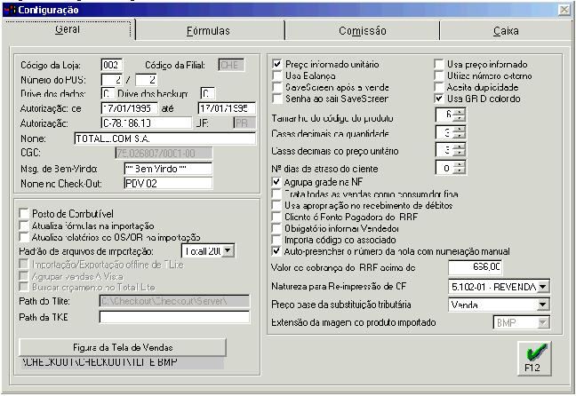Open Padrão de arquivos de importação dropdown

(x=228, y=251)
